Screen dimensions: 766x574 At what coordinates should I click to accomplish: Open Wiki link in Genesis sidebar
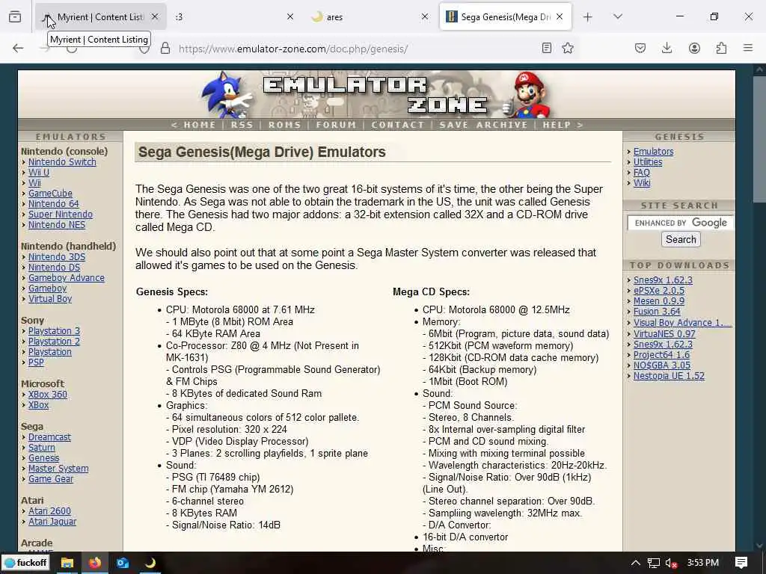click(642, 183)
